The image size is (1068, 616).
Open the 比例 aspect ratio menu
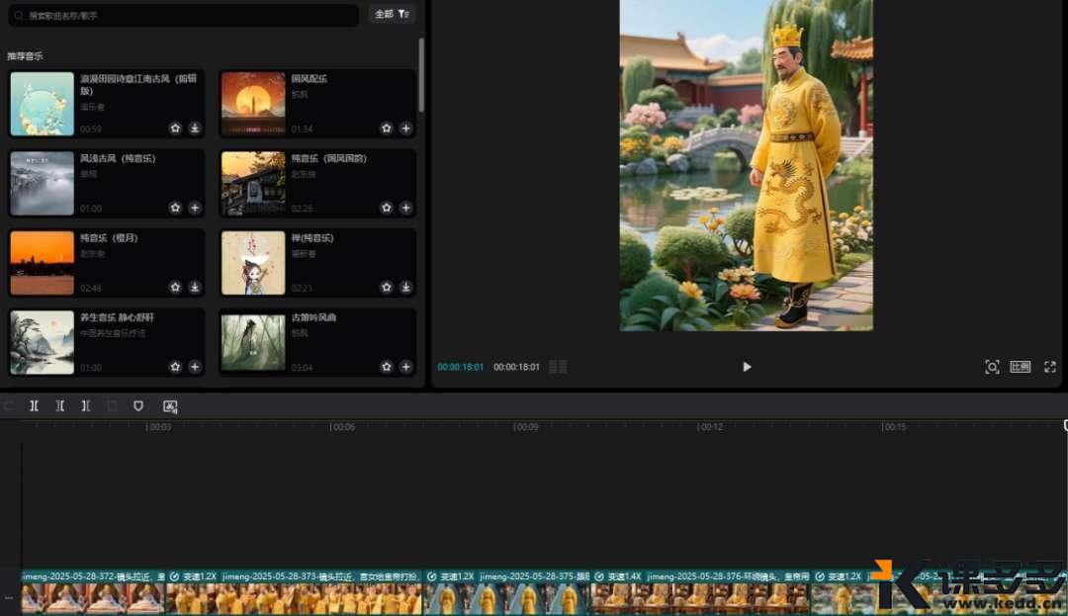(x=1020, y=367)
